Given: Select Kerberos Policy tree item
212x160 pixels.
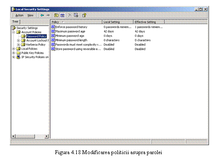Looking at the screenshot, I should tap(36, 44).
